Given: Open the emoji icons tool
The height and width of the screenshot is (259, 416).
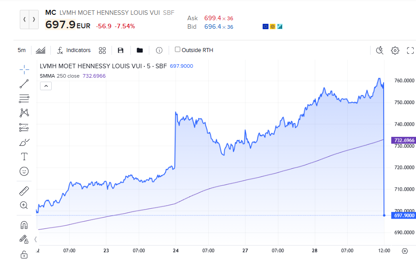Looking at the screenshot, I should click(24, 171).
